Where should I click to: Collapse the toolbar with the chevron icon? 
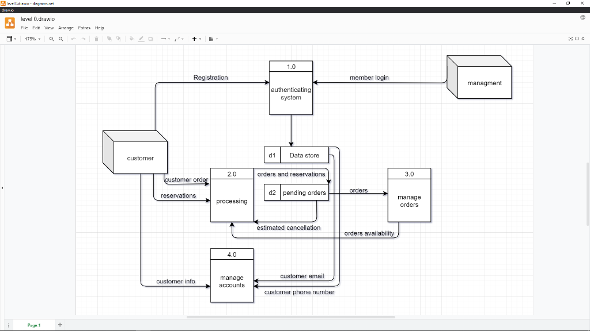583,38
